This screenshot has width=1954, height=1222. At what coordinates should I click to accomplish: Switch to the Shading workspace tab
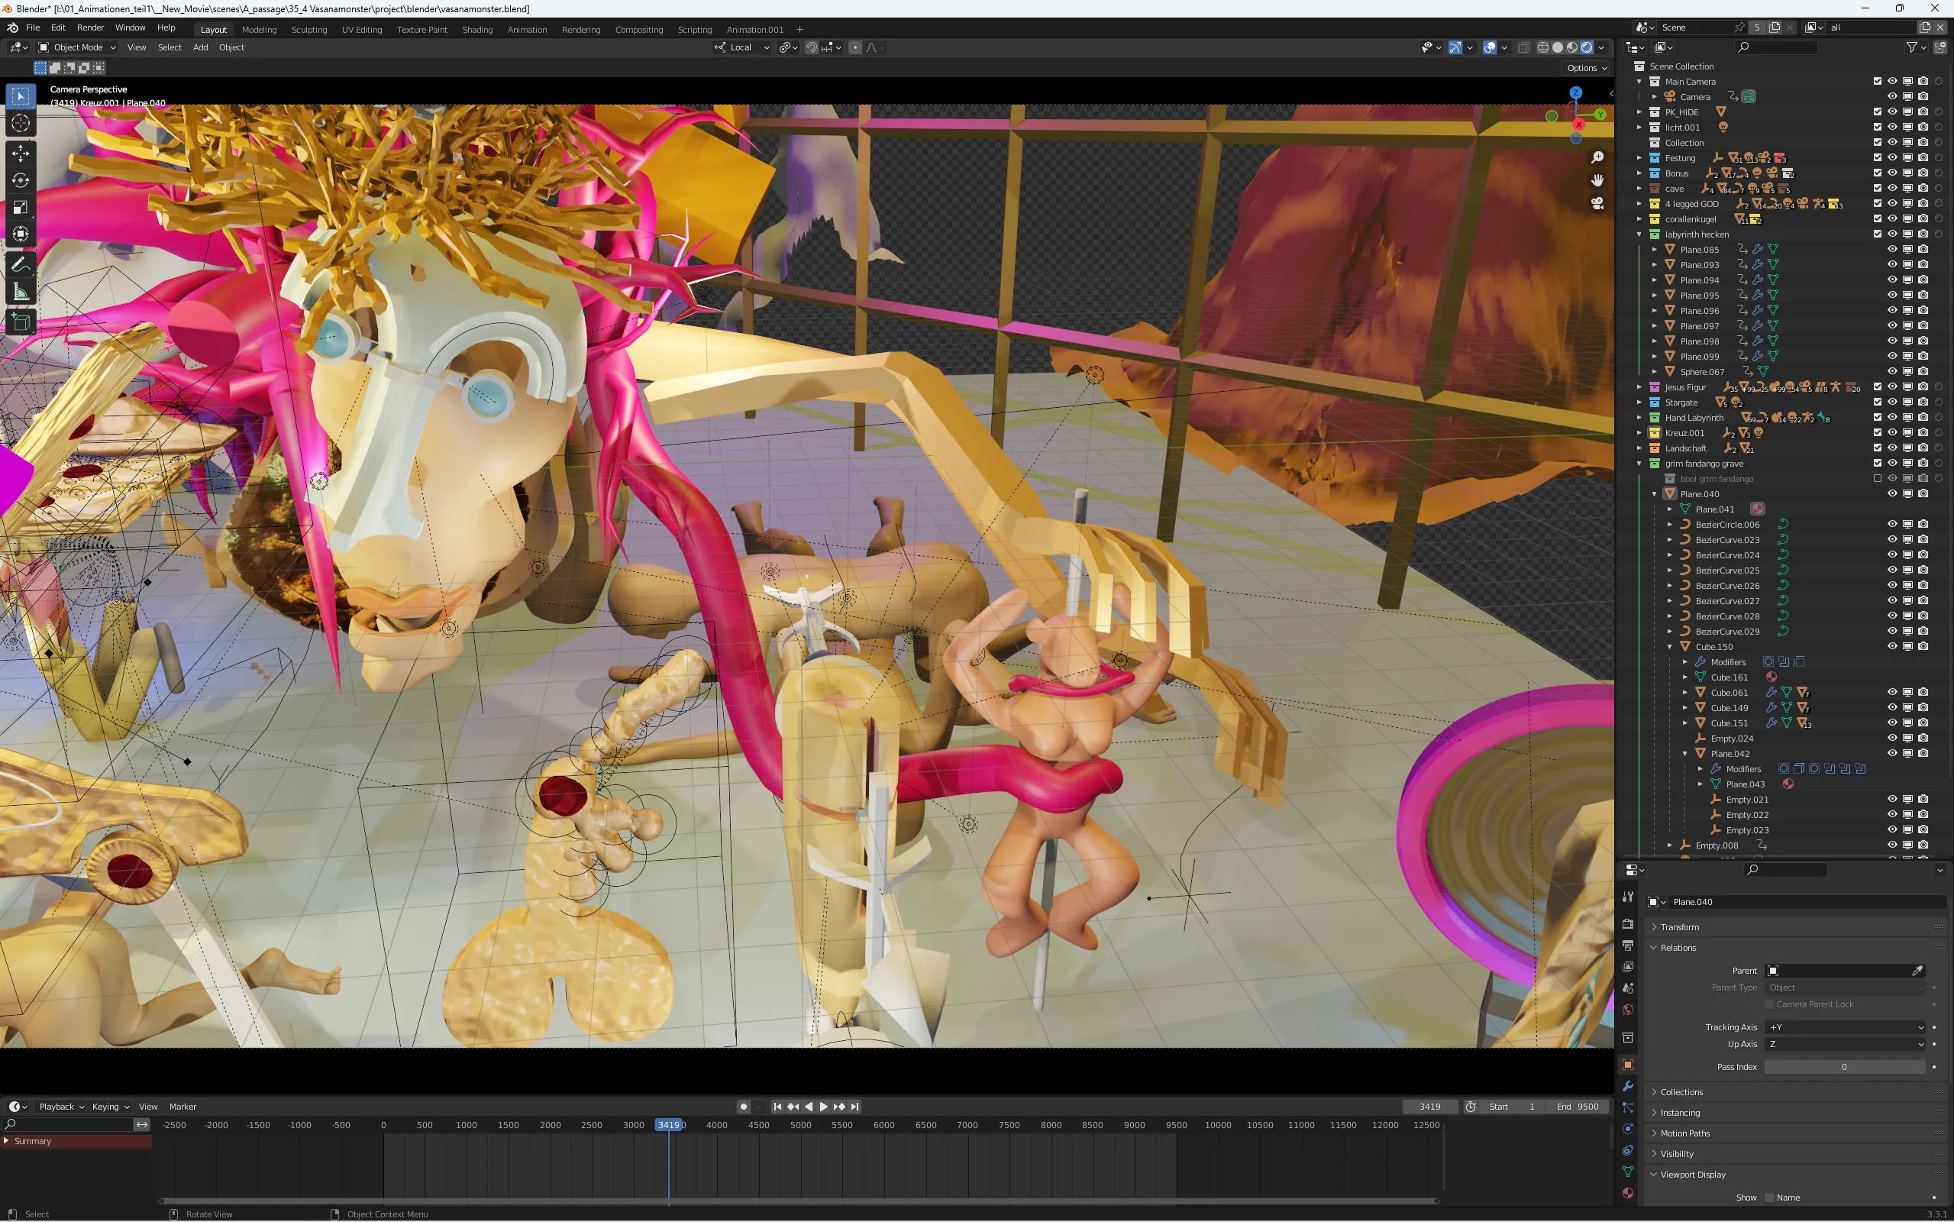(476, 30)
